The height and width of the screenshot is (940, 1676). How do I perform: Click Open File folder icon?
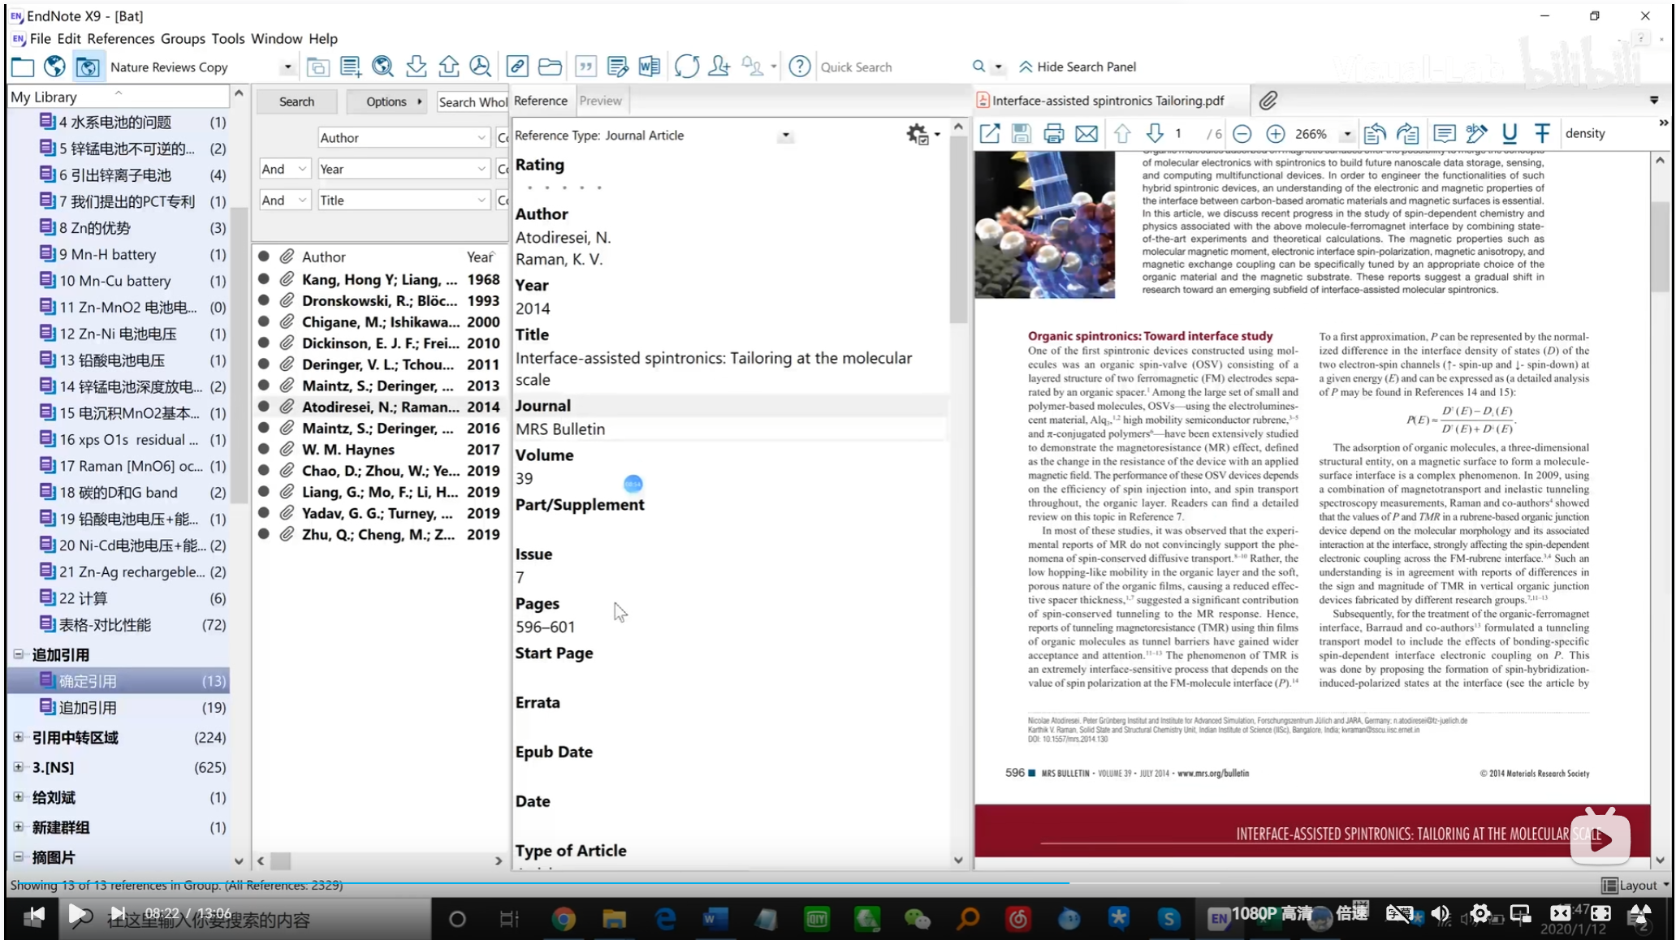(x=550, y=67)
